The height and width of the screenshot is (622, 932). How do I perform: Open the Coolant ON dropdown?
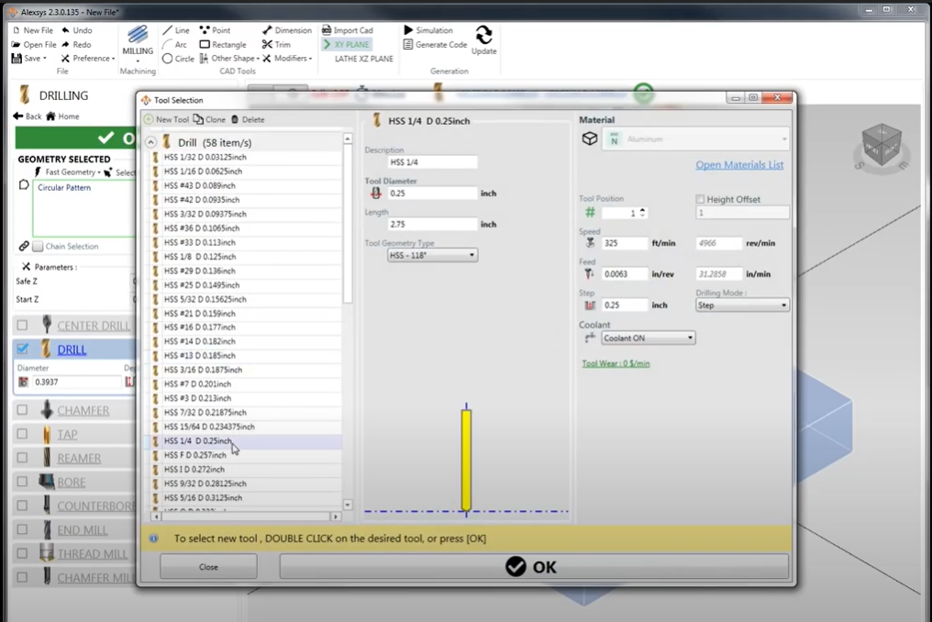click(648, 338)
